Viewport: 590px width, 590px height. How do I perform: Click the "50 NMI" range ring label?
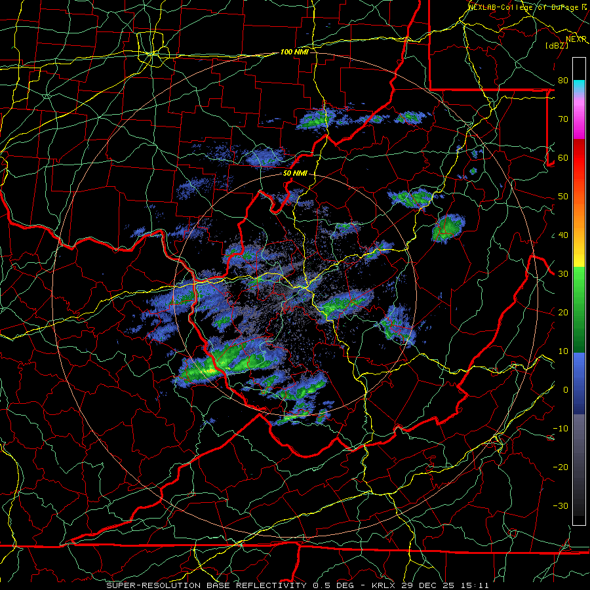[295, 174]
